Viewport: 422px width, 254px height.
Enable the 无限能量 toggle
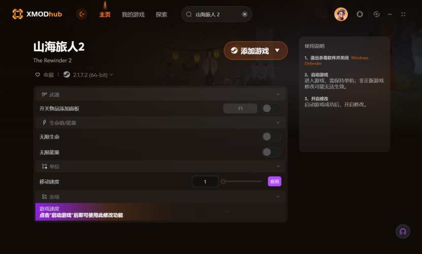pyautogui.click(x=271, y=153)
